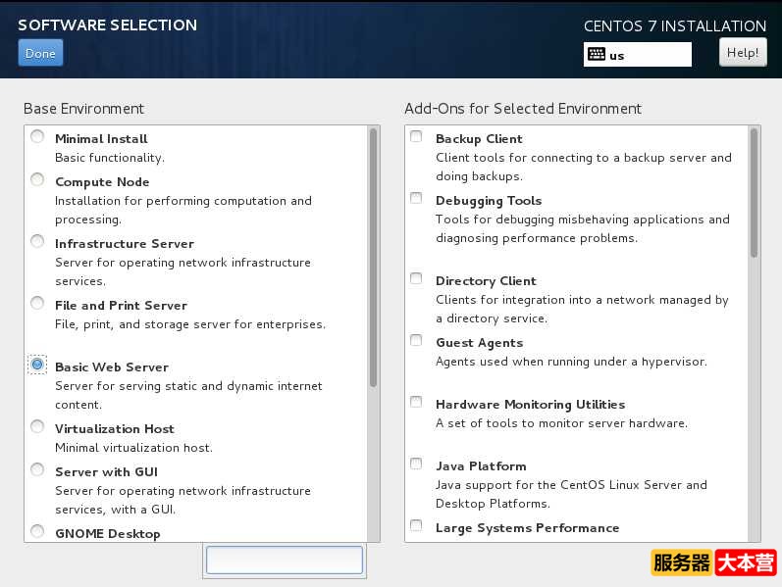Enable Large Systems Performance checkbox

416,525
